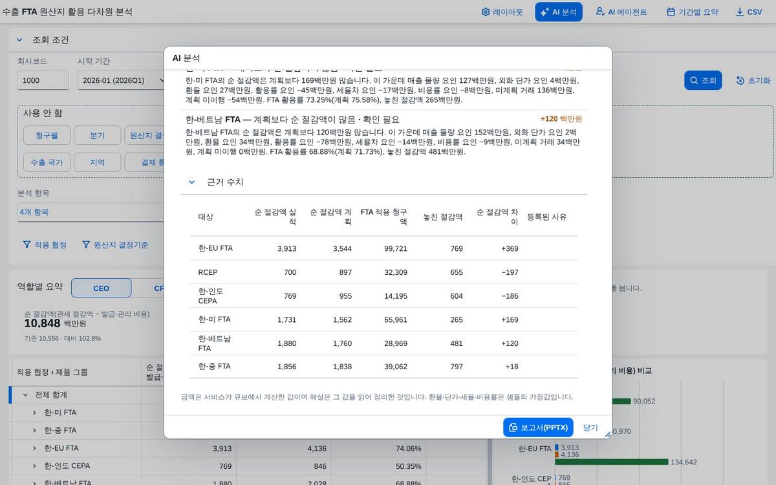Collapse the 전체 합계 tree row
The height and width of the screenshot is (485, 776).
[25, 394]
